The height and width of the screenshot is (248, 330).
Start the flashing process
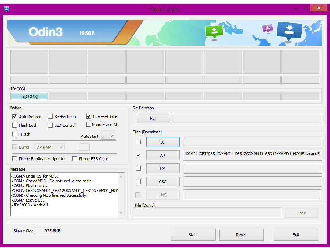[x=193, y=235]
